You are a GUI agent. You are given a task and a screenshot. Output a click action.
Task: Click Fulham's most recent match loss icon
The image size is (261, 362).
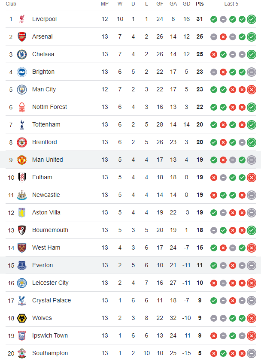252,177
